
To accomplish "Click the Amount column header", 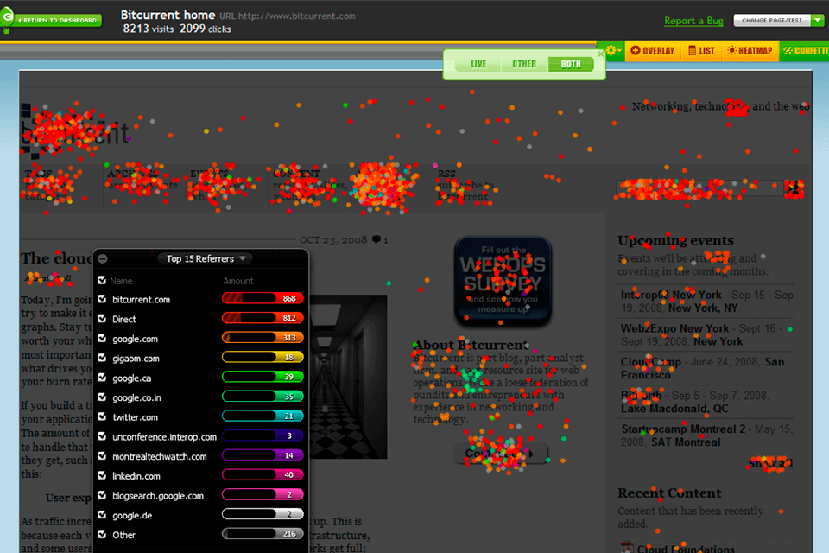I will pos(238,281).
